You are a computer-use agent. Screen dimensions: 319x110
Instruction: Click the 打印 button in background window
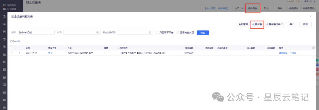coord(237,8)
